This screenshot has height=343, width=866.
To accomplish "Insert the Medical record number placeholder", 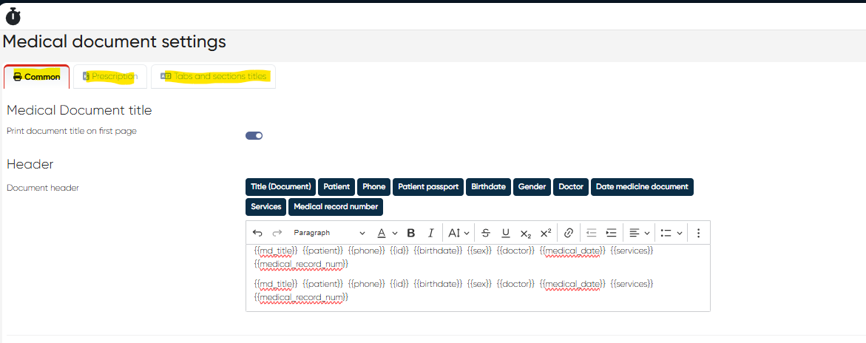I will 336,207.
